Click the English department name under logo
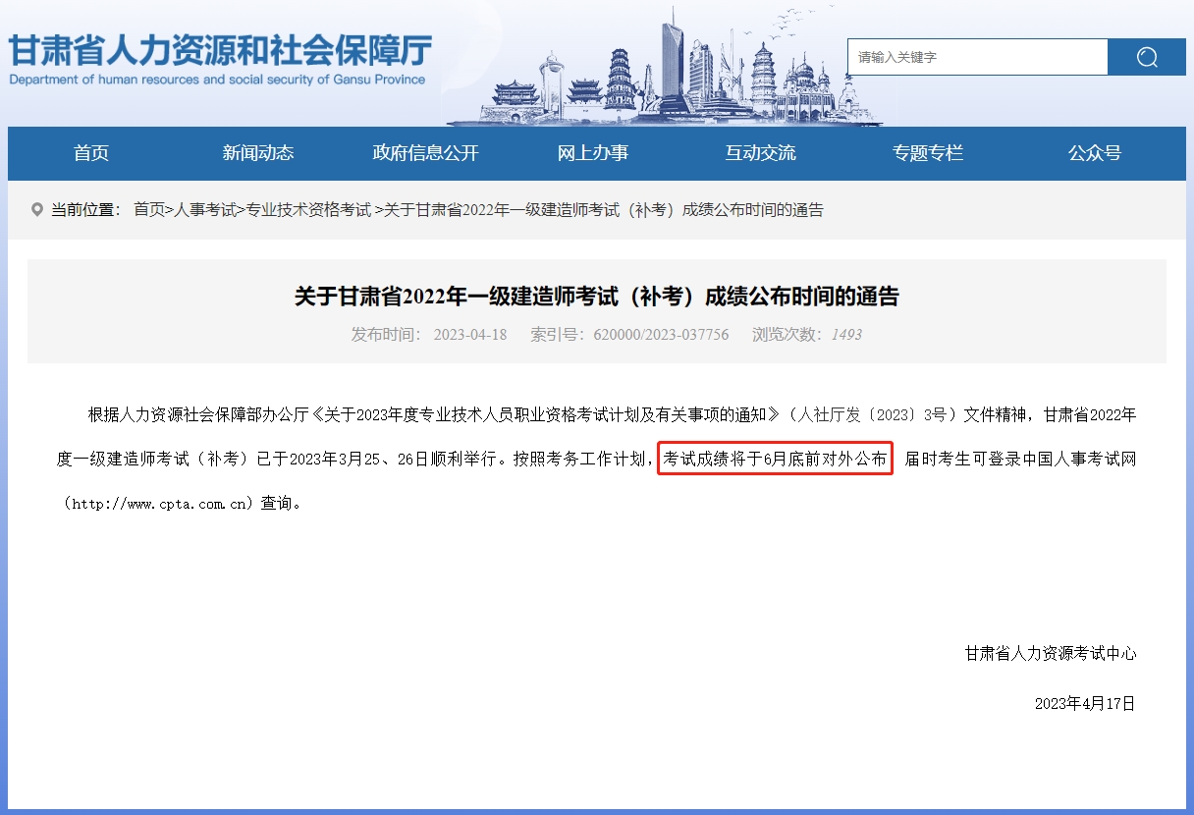Image resolution: width=1194 pixels, height=815 pixels. point(217,80)
